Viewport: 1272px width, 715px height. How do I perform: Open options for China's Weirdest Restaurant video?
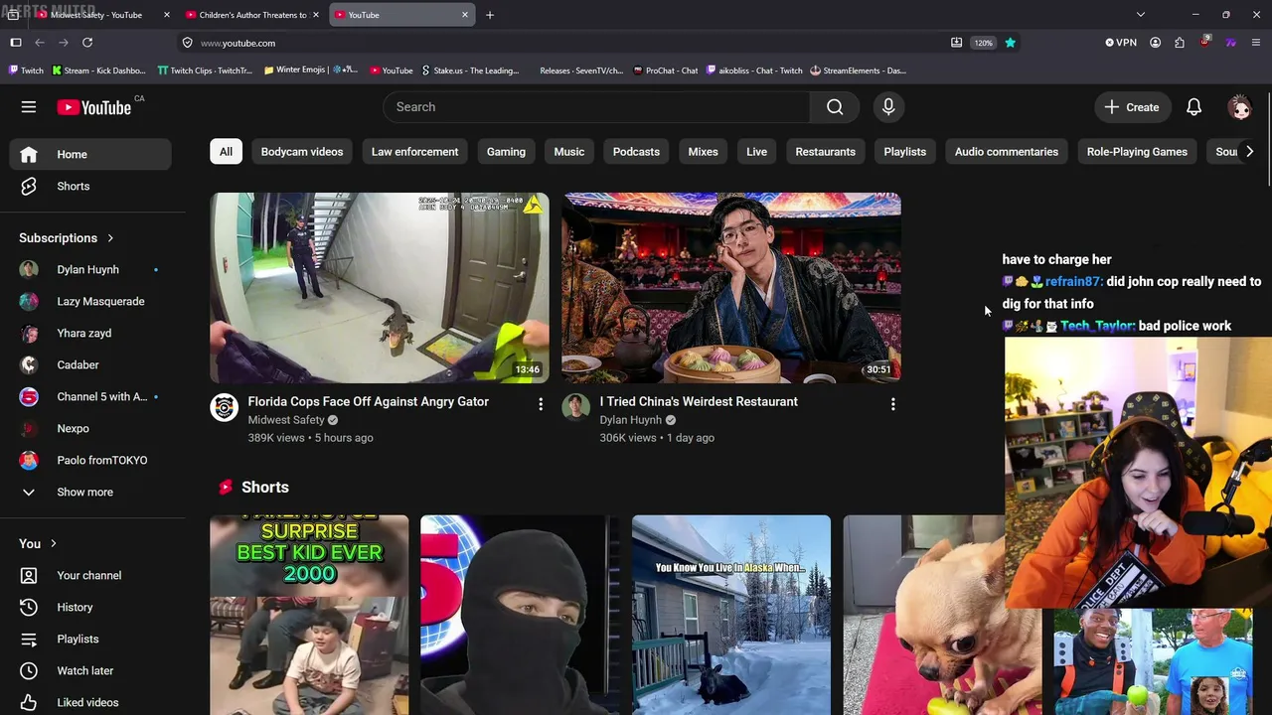click(892, 404)
